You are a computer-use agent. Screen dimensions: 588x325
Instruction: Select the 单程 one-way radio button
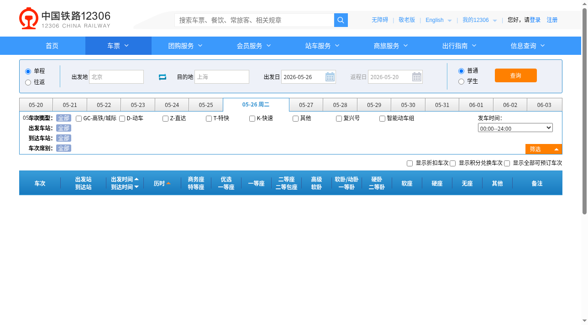pyautogui.click(x=28, y=71)
